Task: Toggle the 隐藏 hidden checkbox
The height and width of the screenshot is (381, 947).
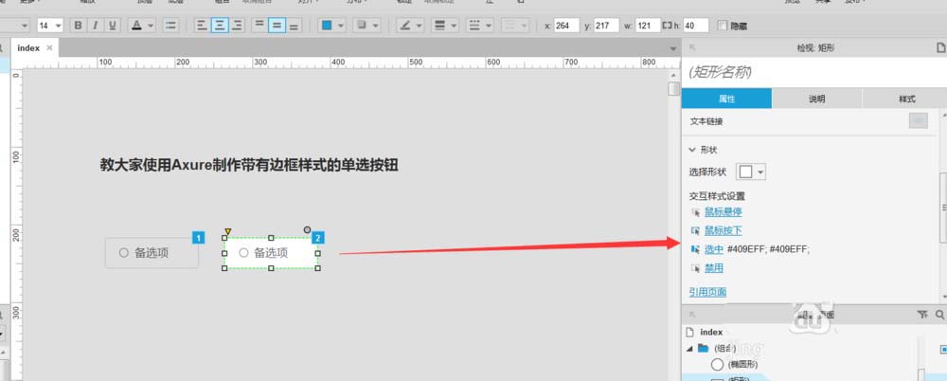Action: point(723,26)
